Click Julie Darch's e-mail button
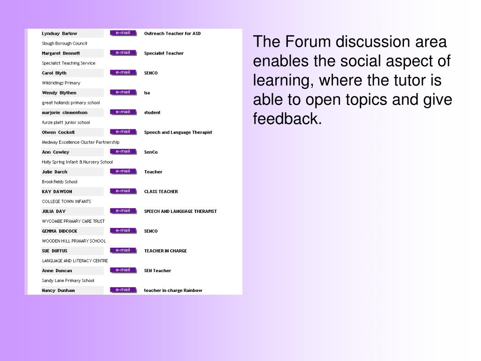 123,171
